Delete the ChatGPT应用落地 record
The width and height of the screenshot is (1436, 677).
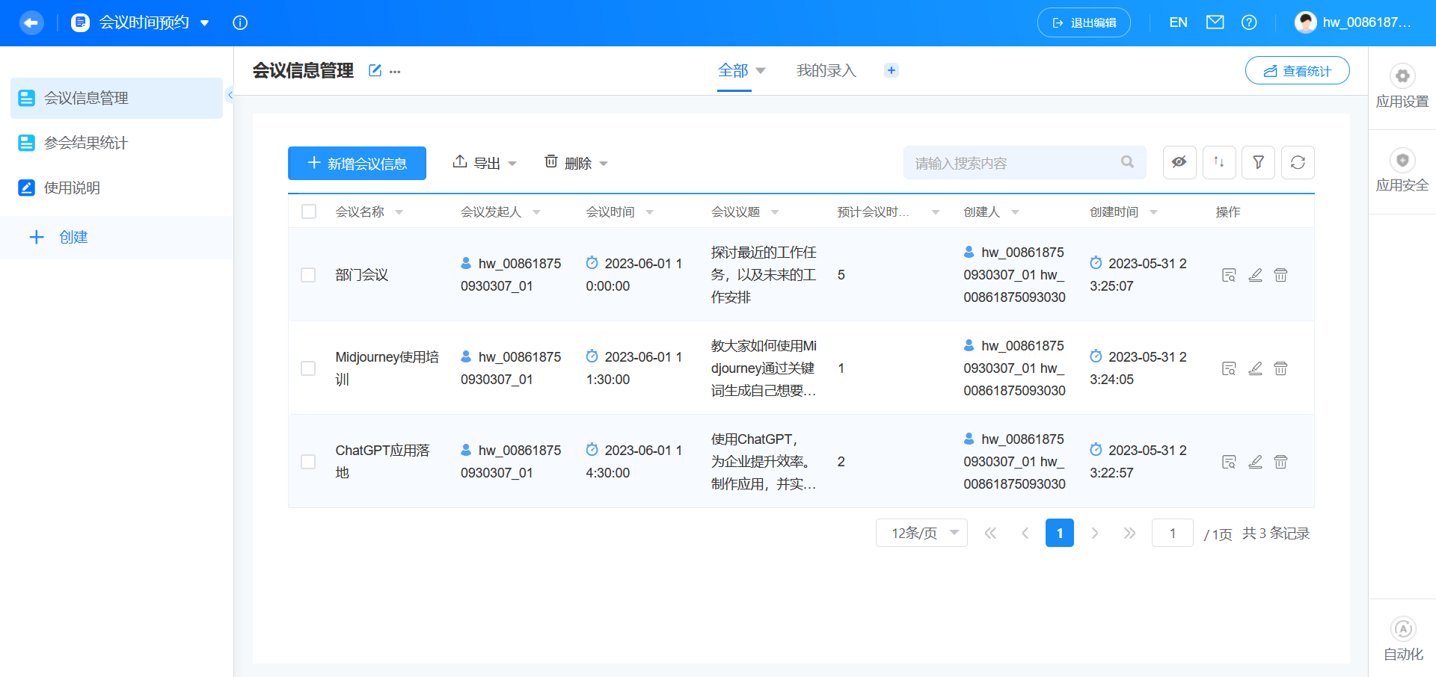1280,462
